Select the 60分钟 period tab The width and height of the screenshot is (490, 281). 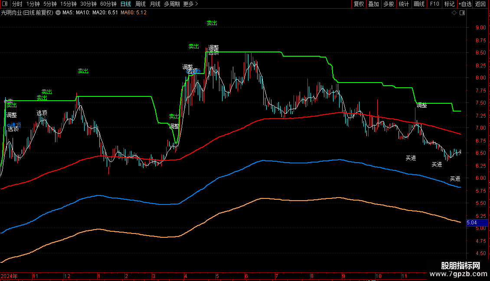coord(108,4)
